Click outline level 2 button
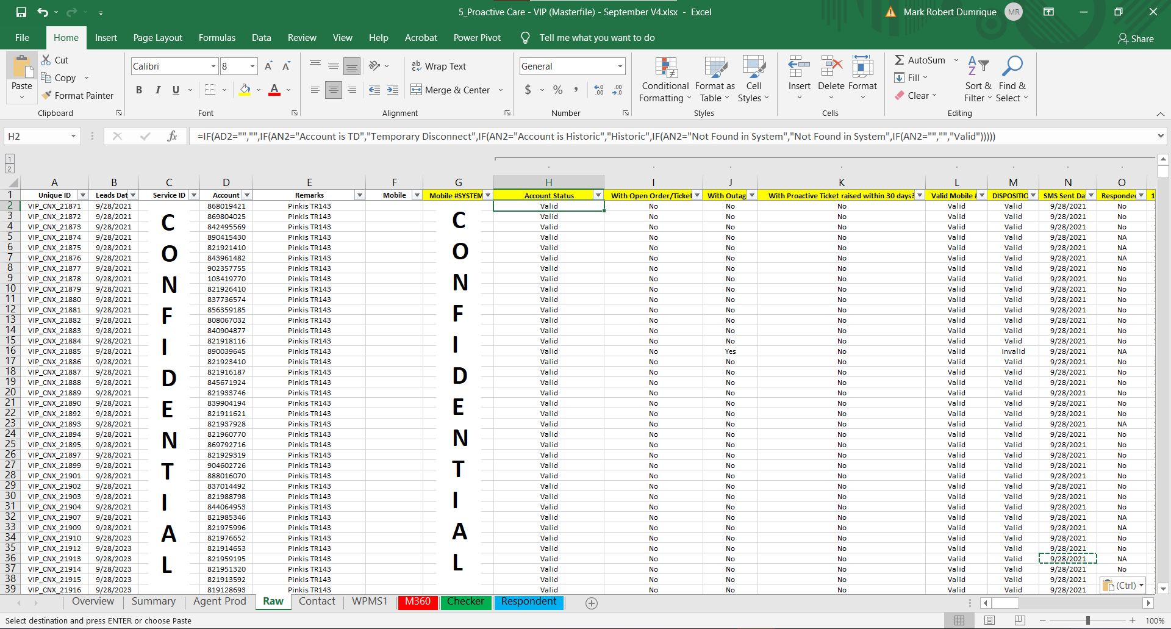The height and width of the screenshot is (629, 1171). tap(10, 169)
